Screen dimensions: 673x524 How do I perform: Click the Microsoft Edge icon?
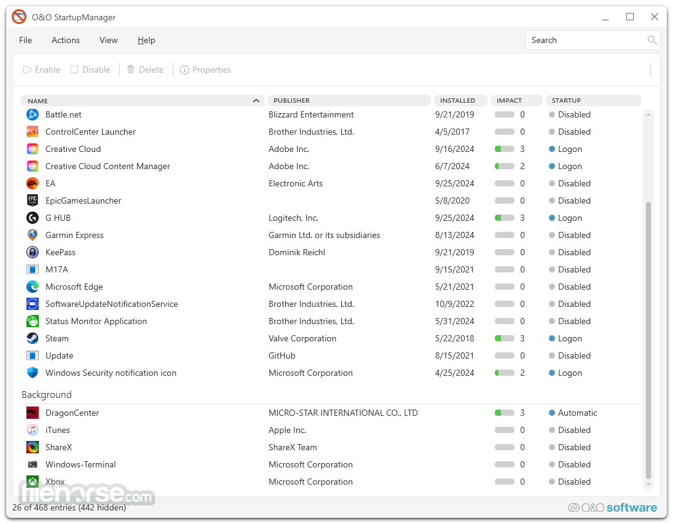tap(32, 287)
